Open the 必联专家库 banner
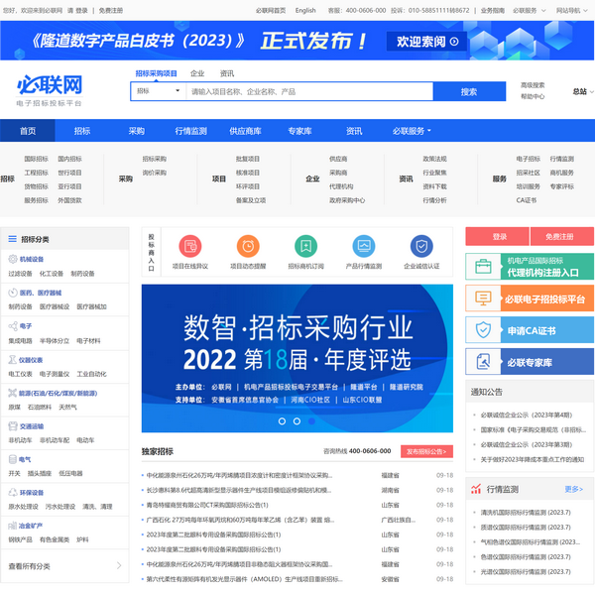This screenshot has width=595, height=595. point(484,362)
